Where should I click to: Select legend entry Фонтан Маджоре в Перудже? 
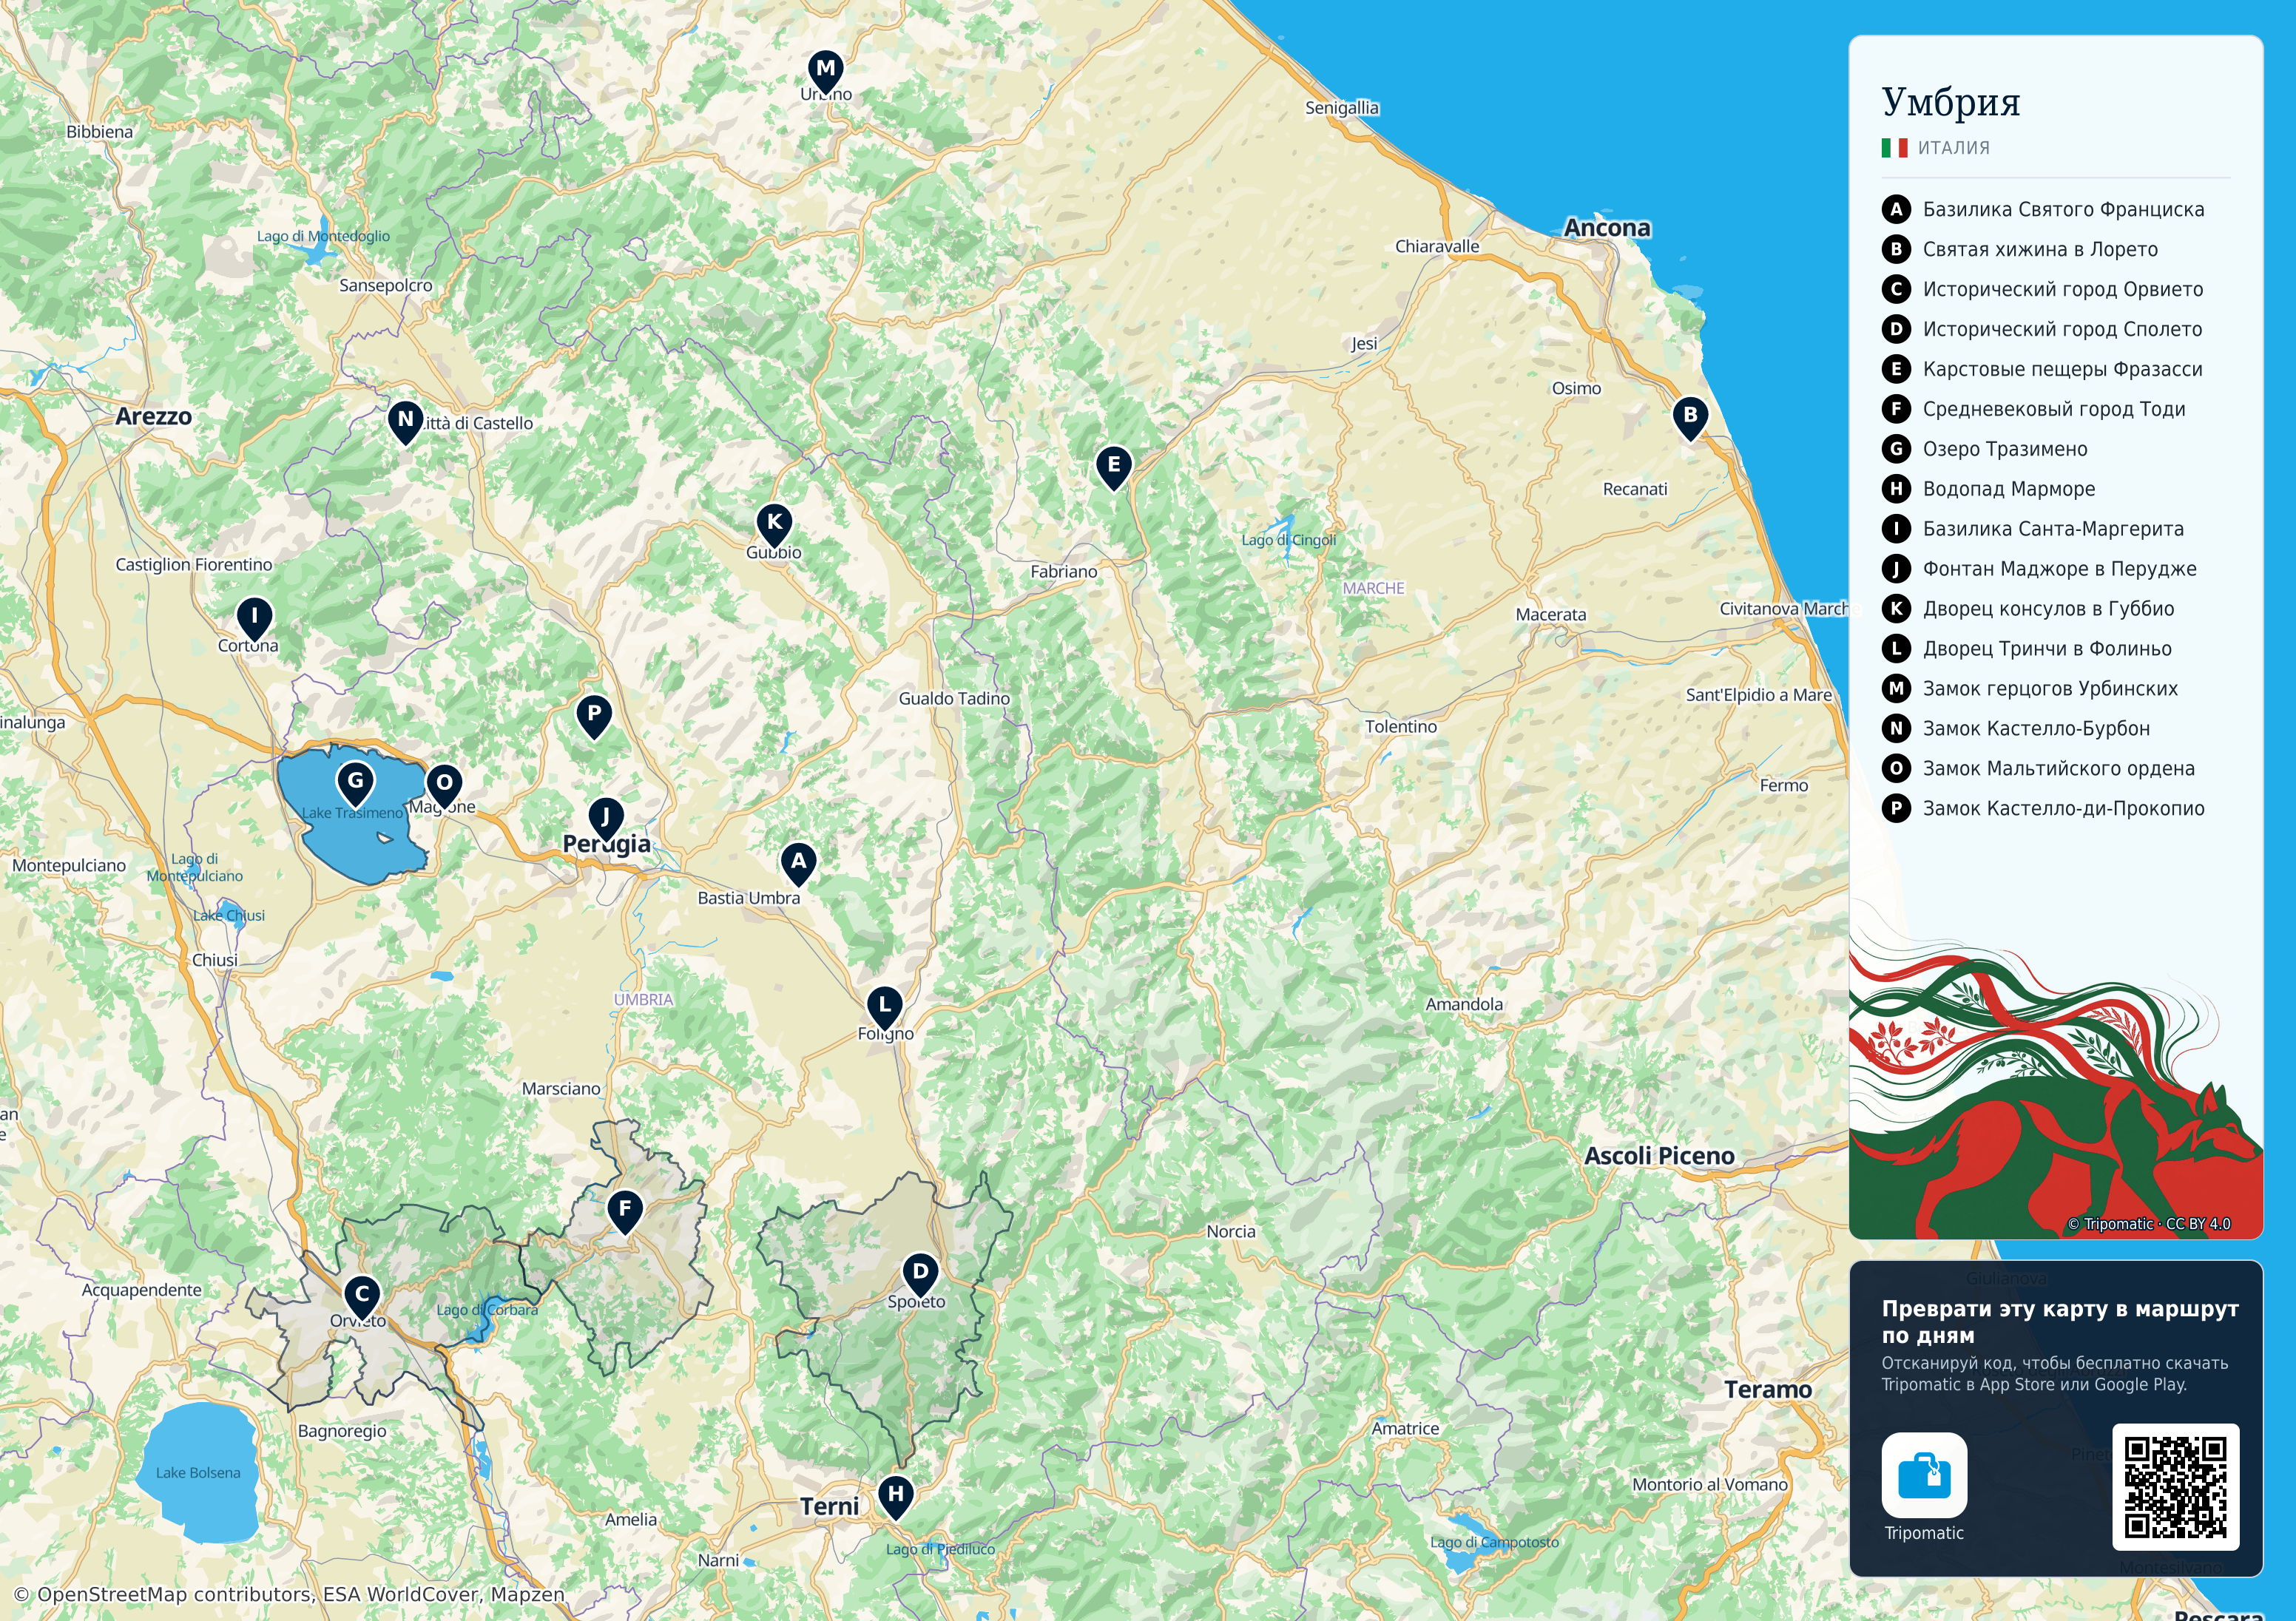point(2039,569)
